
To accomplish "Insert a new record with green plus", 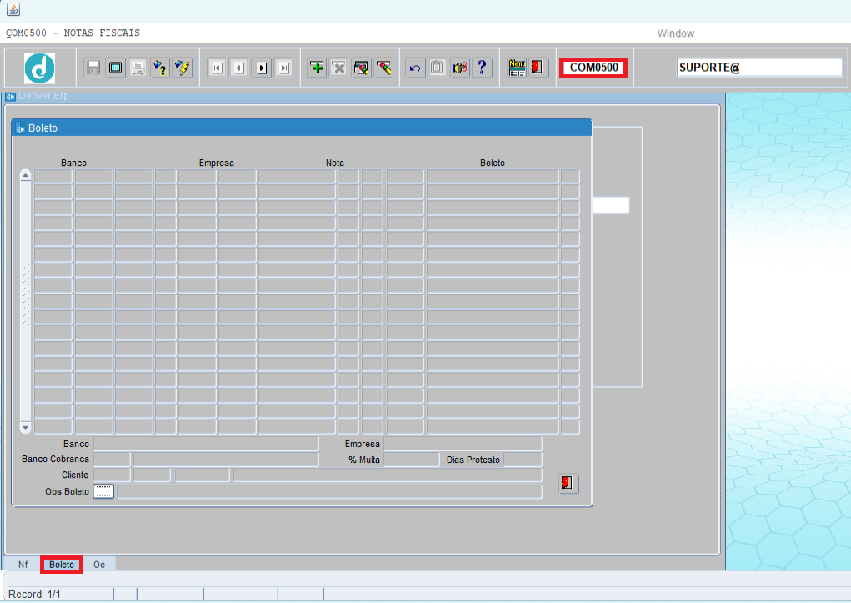I will [317, 68].
